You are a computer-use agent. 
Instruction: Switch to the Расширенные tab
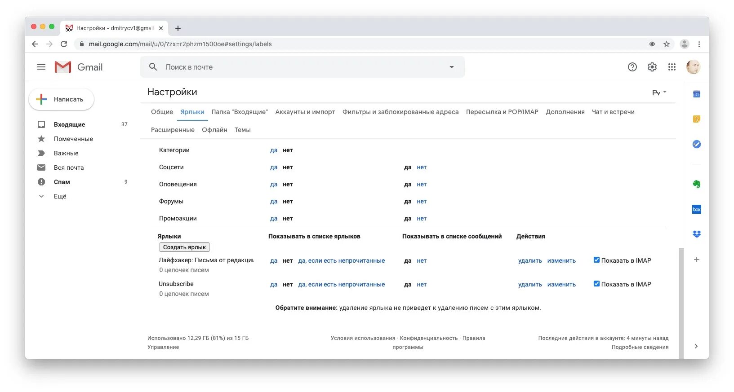pyautogui.click(x=173, y=130)
